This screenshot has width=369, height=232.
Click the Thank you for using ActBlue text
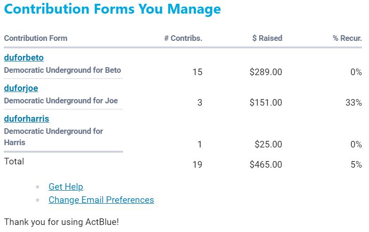61,221
